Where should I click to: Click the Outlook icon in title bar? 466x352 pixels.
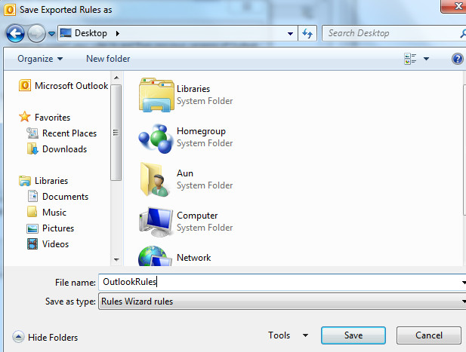(10, 10)
